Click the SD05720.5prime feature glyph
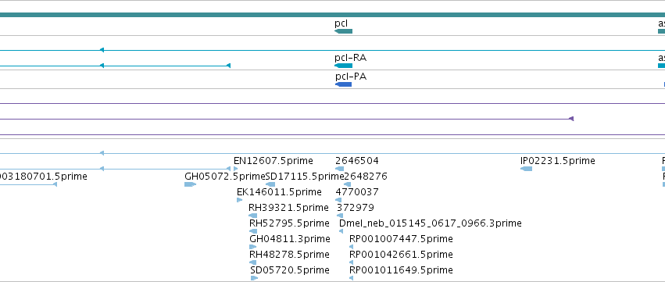This screenshot has width=665, height=282. pos(254,278)
